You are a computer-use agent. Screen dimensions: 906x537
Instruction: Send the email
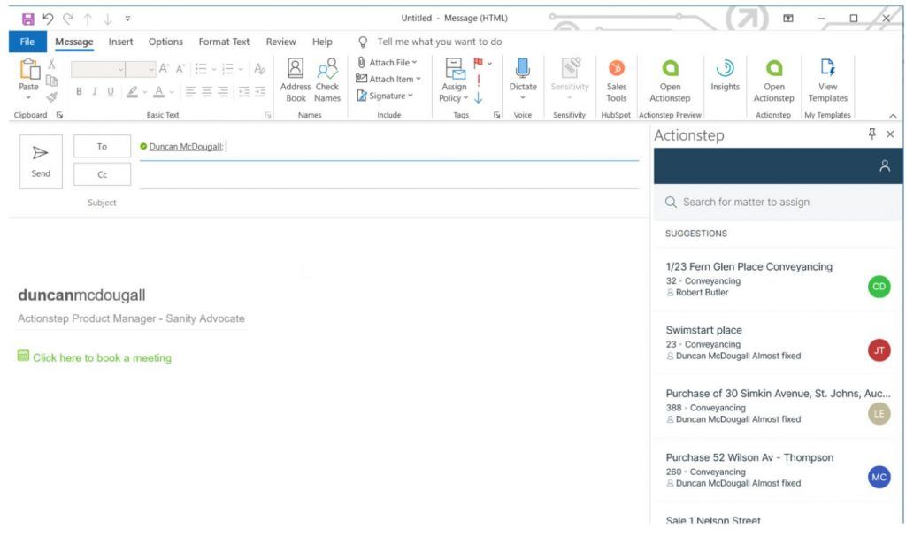[41, 162]
